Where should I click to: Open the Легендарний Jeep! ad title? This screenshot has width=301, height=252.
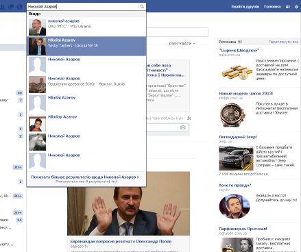point(238,137)
